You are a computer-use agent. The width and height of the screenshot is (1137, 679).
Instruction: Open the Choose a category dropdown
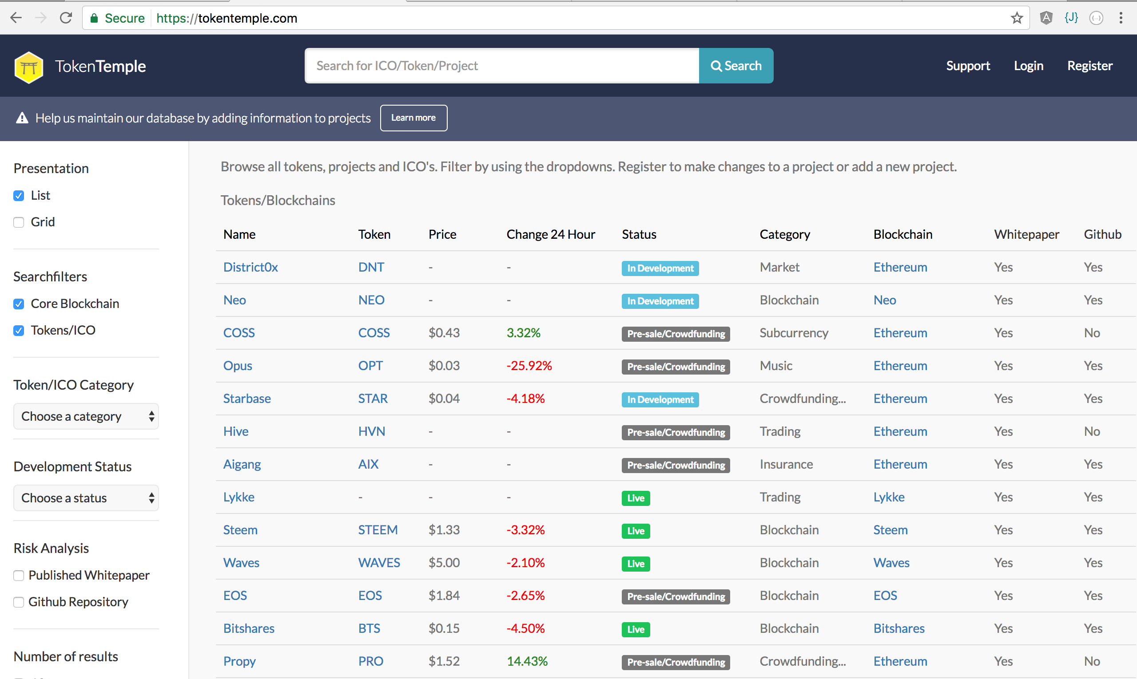pos(86,416)
